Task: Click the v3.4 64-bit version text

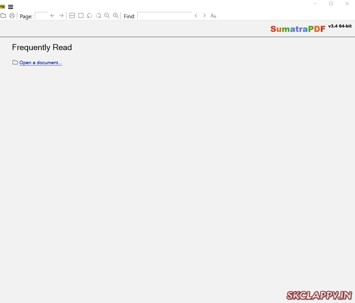Action: 340,26
